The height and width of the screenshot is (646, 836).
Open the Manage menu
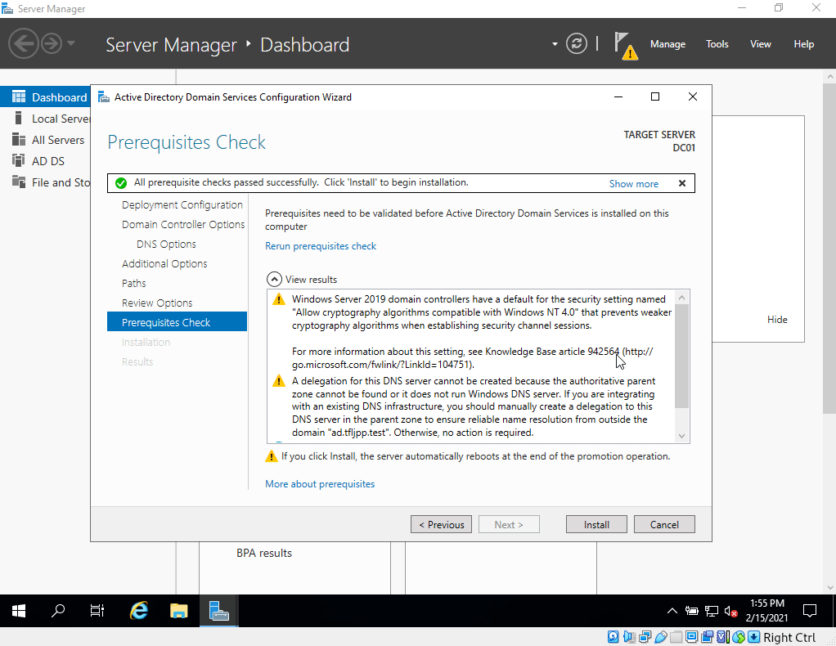pos(667,44)
